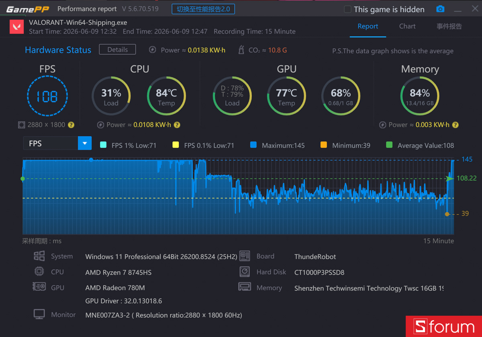Switch to the Chart tab
The height and width of the screenshot is (337, 482).
407,26
